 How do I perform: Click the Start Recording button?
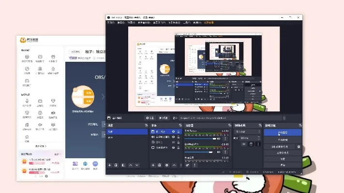(283, 140)
